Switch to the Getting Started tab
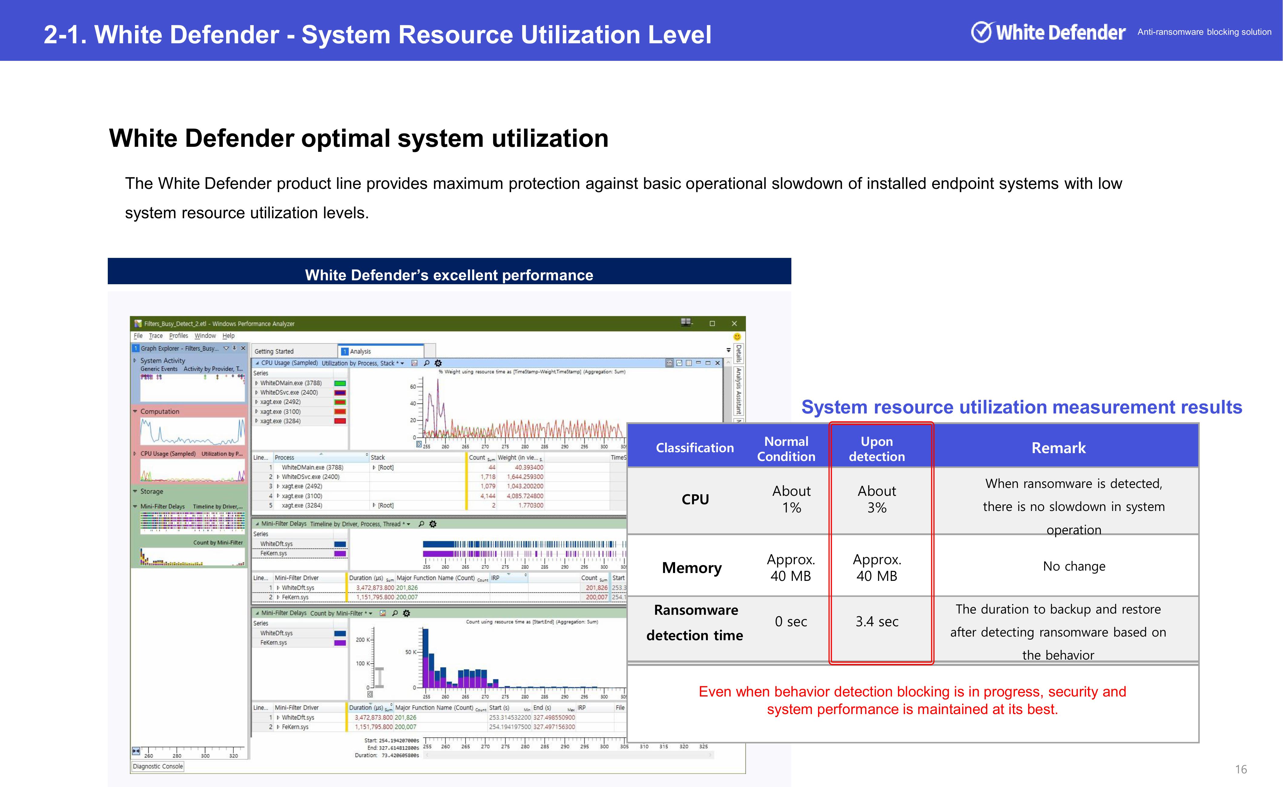The height and width of the screenshot is (787, 1283). 274,351
